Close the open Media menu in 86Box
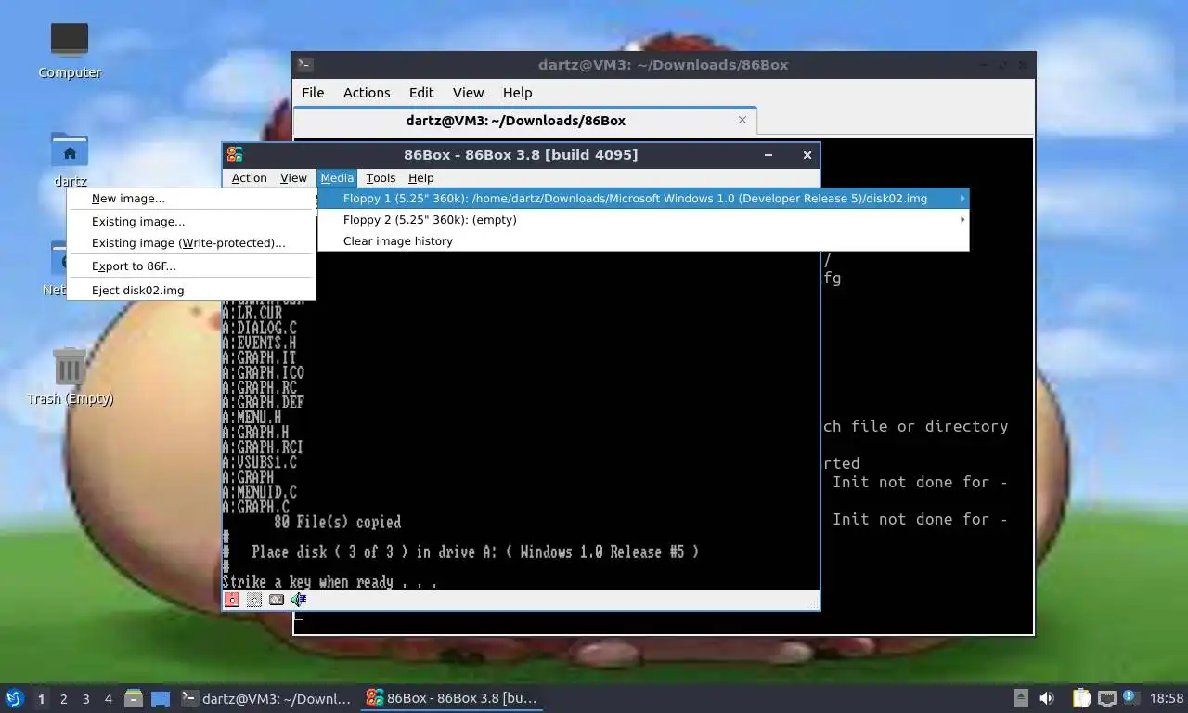 click(337, 178)
